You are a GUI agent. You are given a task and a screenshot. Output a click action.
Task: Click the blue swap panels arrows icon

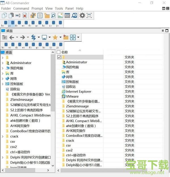pyautogui.click(x=33, y=37)
